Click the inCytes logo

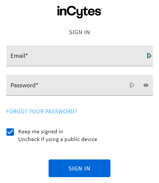[79, 12]
